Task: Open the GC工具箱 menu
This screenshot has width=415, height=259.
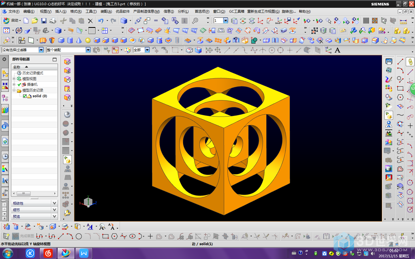Action: (x=237, y=12)
